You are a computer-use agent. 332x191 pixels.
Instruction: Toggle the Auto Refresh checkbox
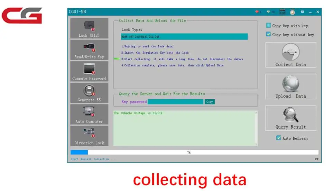[278, 138]
